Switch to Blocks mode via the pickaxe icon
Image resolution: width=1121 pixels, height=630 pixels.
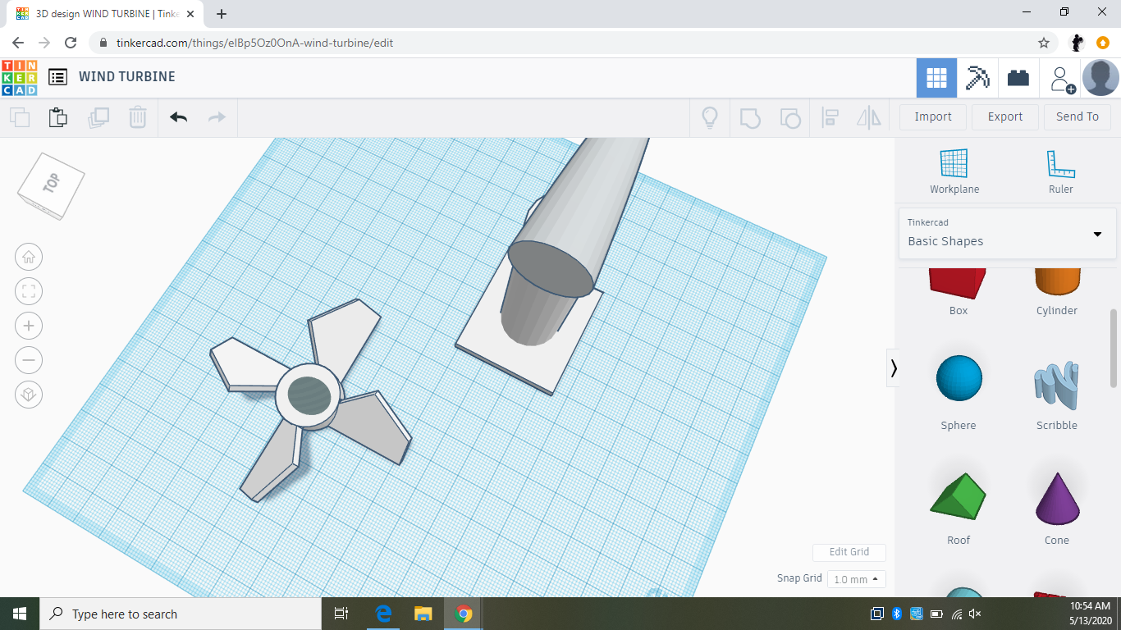click(977, 77)
